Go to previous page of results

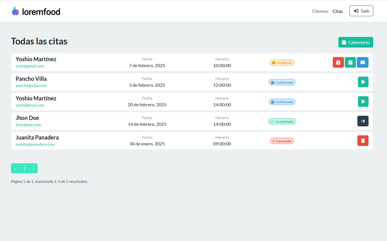pos(15,168)
